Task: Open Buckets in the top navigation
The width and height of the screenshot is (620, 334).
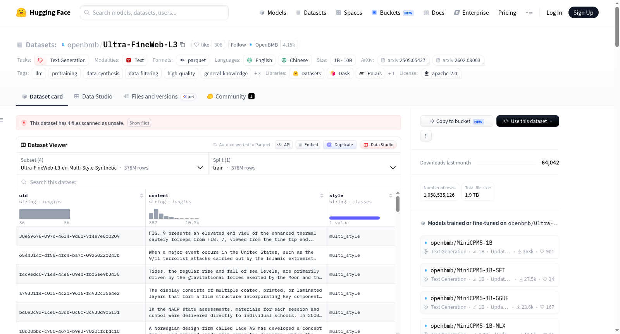Action: click(x=393, y=12)
